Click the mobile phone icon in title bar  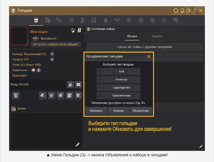click(x=182, y=11)
